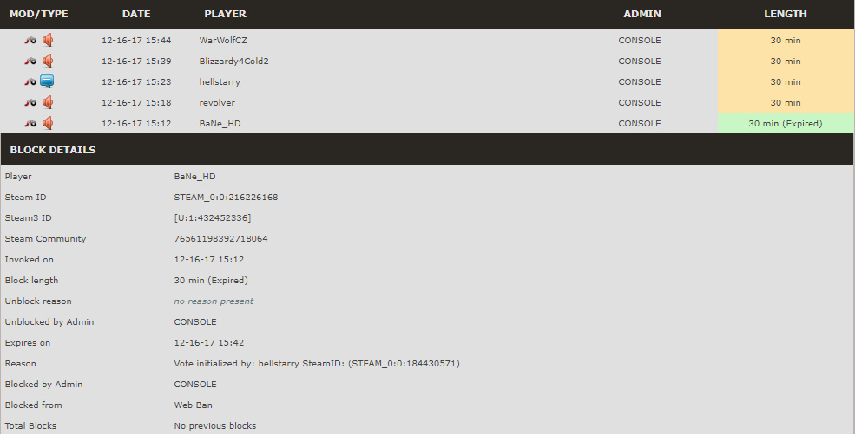Expand the WarWolfCZ block entry
The width and height of the screenshot is (855, 434).
427,40
